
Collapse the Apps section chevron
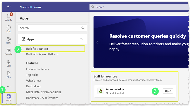(81, 39)
